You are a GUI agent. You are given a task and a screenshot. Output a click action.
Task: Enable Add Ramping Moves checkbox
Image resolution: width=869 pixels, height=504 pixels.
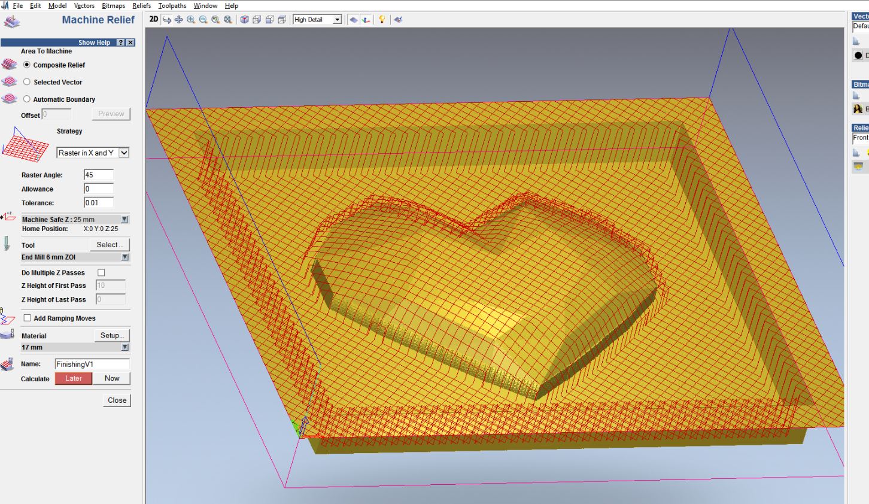27,318
